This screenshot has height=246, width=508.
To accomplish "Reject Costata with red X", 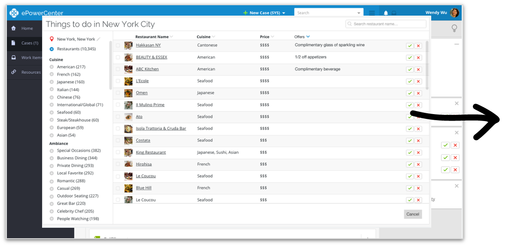I will coord(418,141).
